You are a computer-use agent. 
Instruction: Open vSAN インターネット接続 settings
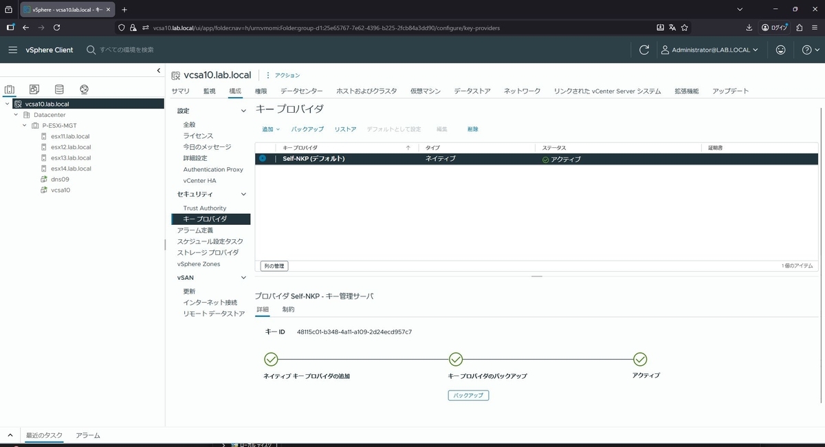[x=210, y=303]
